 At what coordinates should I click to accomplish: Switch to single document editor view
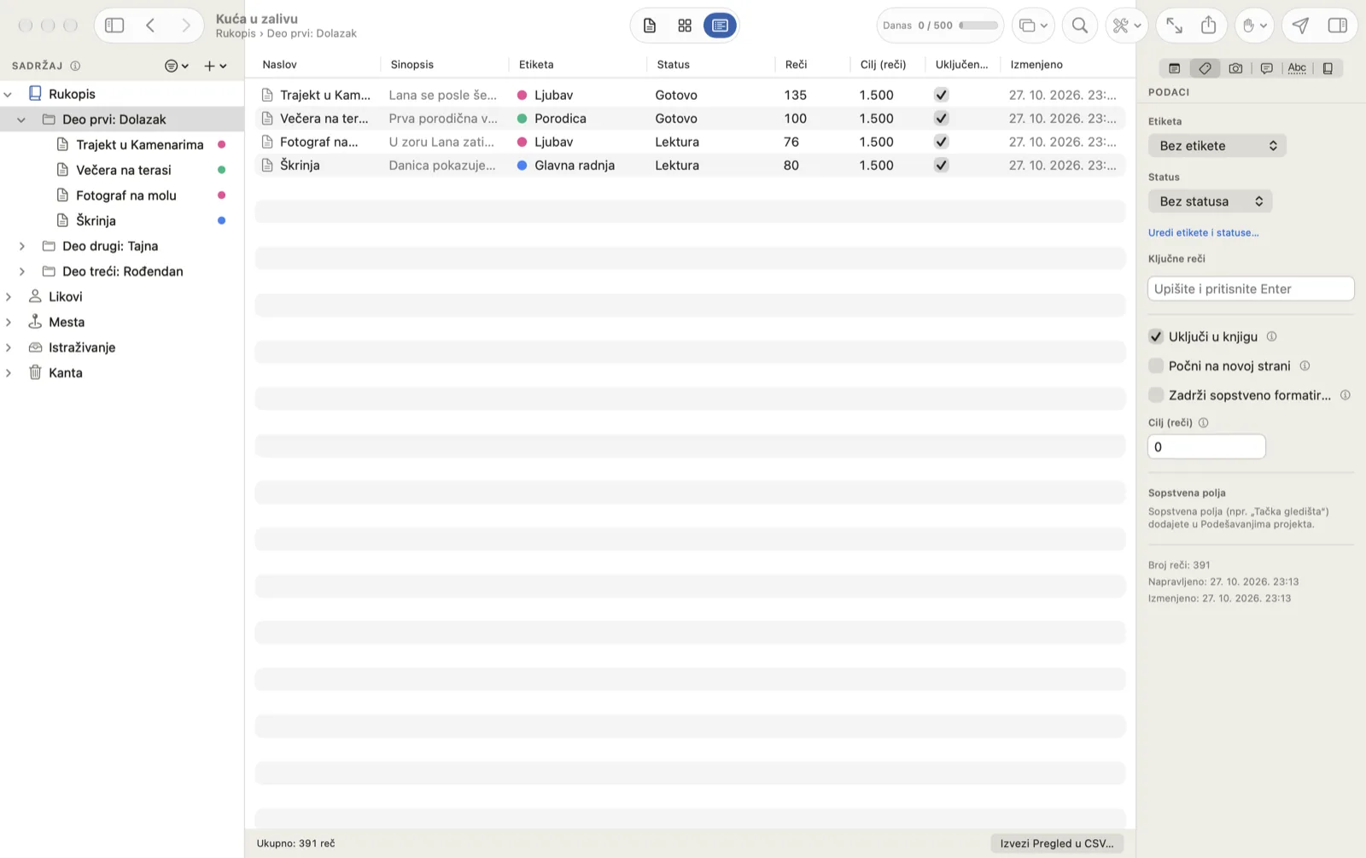[650, 26]
